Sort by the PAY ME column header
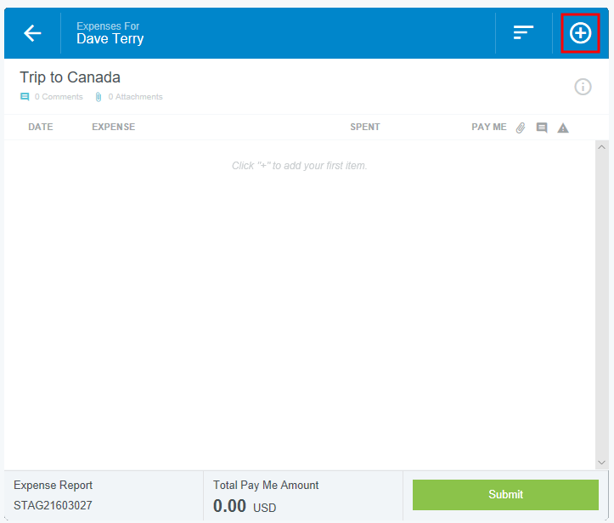 (x=488, y=128)
